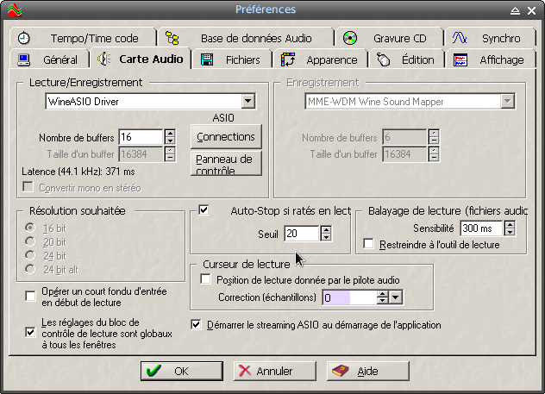Click the Édition tab icon
Image resolution: width=545 pixels, height=394 pixels.
click(x=384, y=59)
